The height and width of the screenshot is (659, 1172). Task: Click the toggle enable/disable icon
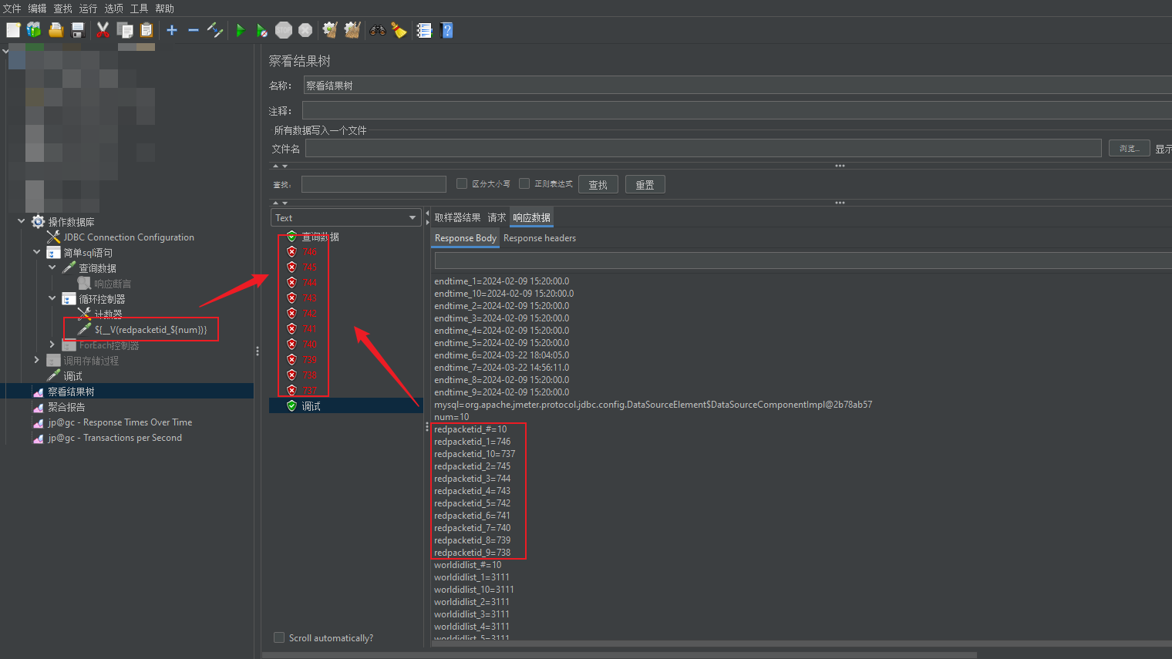click(215, 30)
